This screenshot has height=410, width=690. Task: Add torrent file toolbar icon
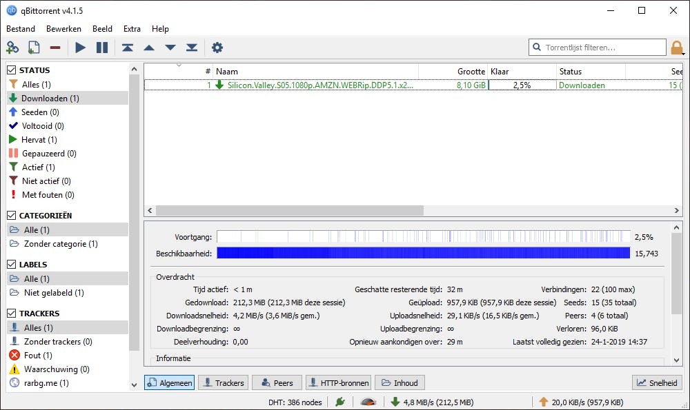point(34,47)
